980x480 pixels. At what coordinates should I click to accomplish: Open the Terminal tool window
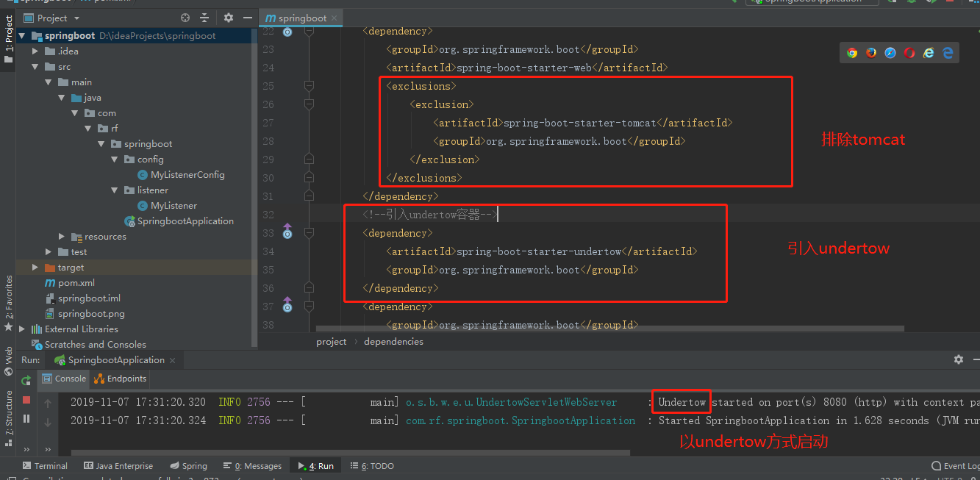(x=45, y=466)
